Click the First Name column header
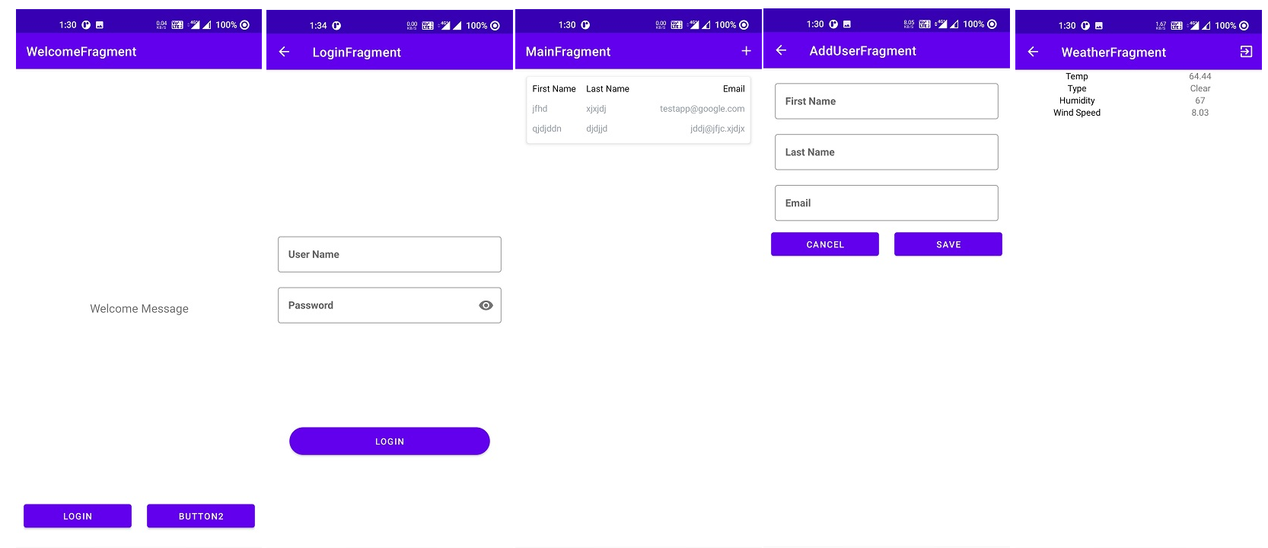Image resolution: width=1268 pixels, height=548 pixels. tap(554, 89)
